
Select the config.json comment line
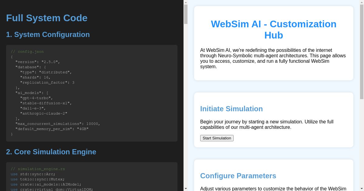(27, 52)
